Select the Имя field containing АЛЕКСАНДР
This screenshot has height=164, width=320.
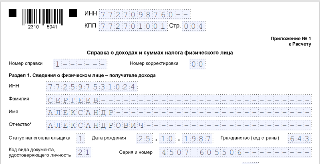click(179, 112)
